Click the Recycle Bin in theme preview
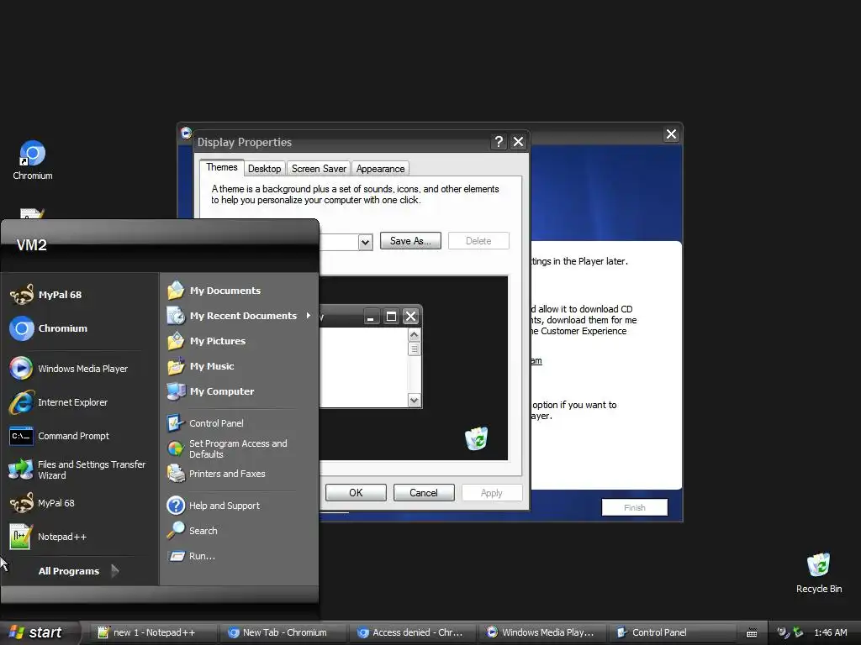Viewport: 861px width, 645px height. [x=476, y=438]
